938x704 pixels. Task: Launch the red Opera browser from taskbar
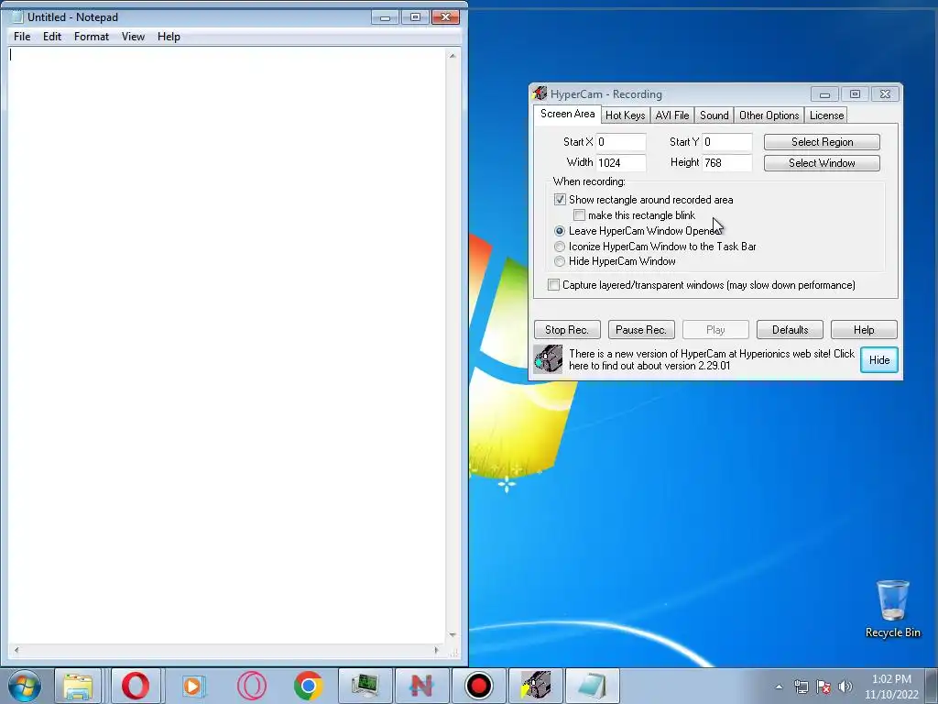pyautogui.click(x=136, y=686)
